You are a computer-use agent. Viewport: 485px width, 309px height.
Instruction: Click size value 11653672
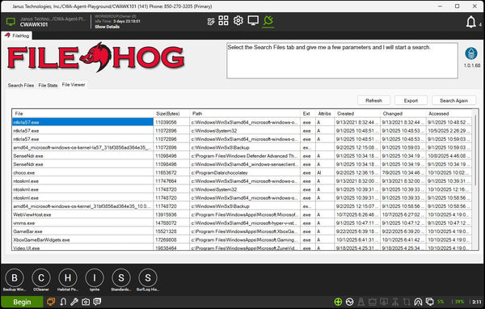pyautogui.click(x=166, y=173)
